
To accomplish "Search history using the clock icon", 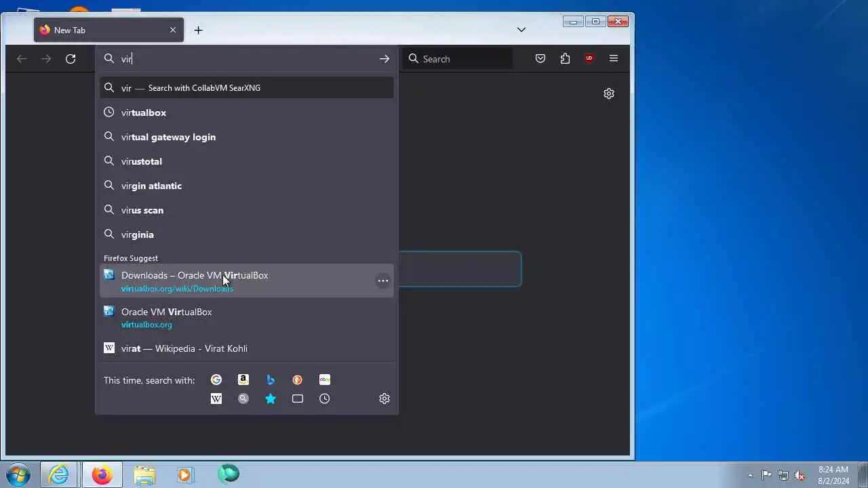I will 325,399.
